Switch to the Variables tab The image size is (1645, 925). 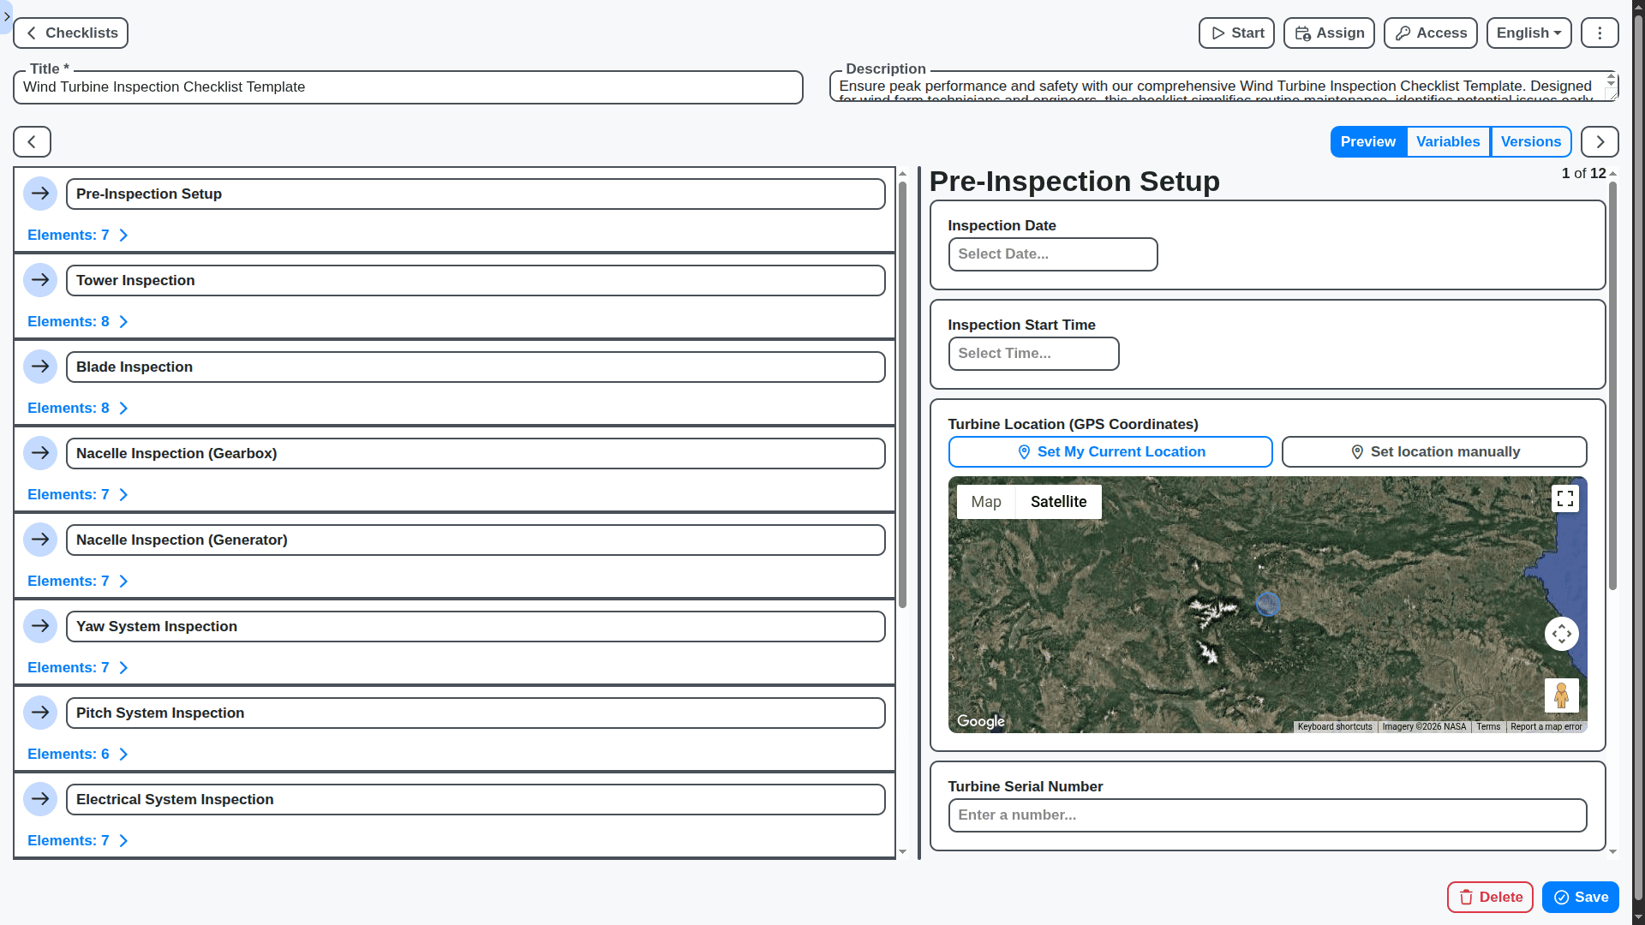point(1448,141)
